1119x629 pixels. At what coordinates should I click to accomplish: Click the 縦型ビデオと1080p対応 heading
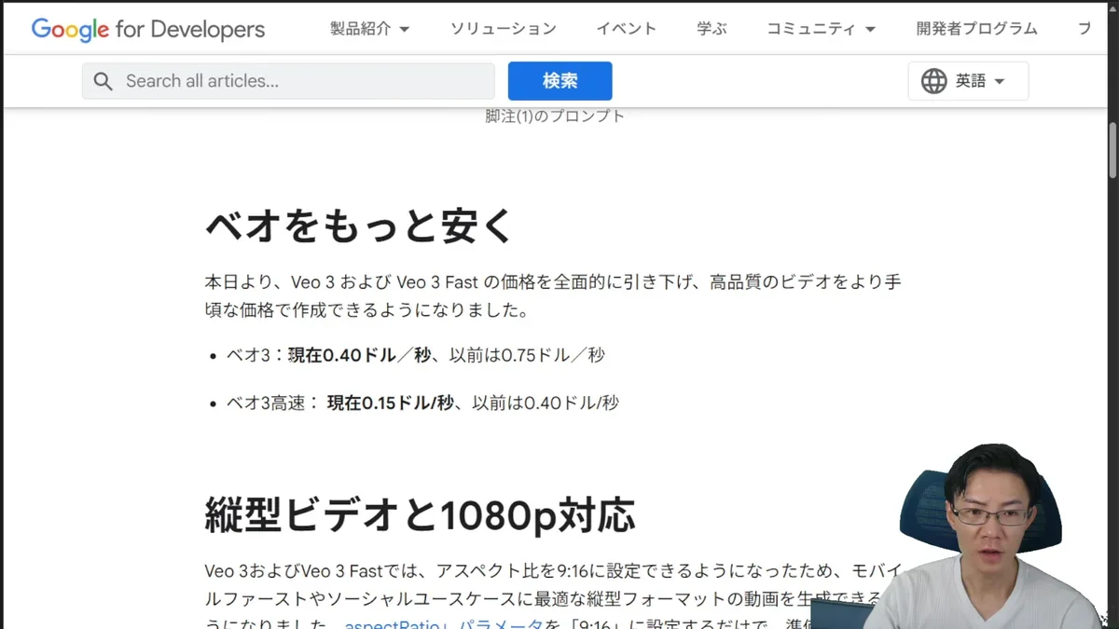coord(420,514)
